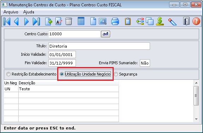Select the Teste description cell

68,89
